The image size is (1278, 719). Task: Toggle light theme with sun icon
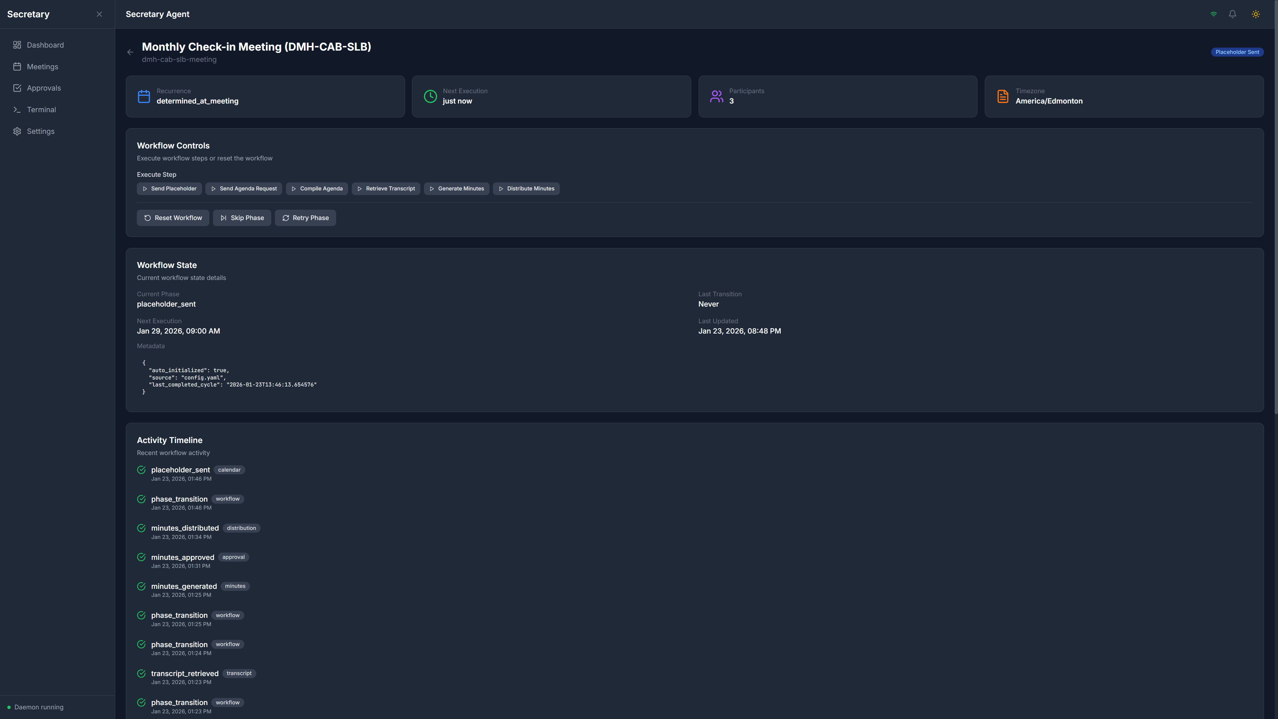click(x=1256, y=14)
